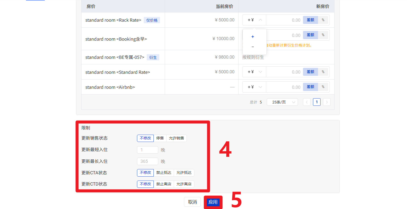Select 允许销售 sales status
This screenshot has width=407, height=209.
pyautogui.click(x=176, y=138)
